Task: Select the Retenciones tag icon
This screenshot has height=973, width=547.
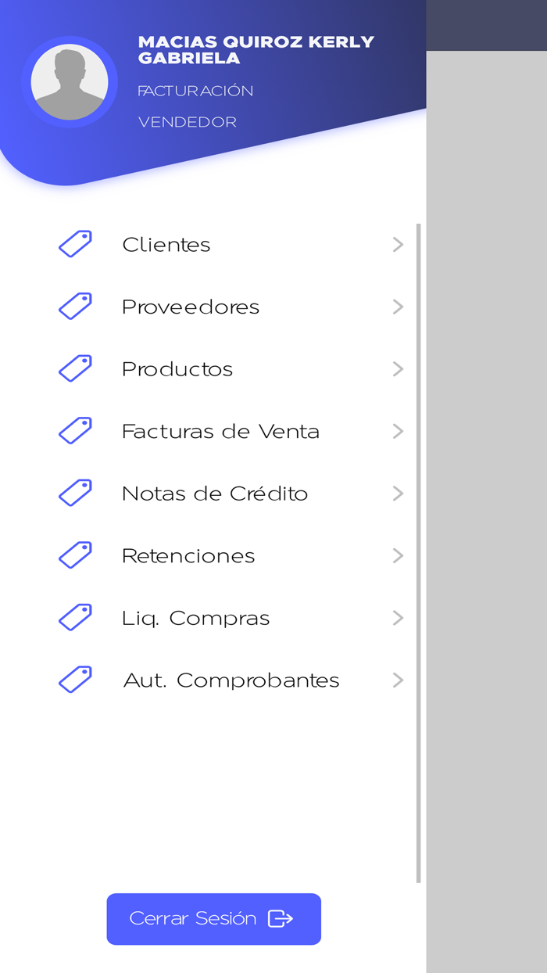Action: coord(74,555)
